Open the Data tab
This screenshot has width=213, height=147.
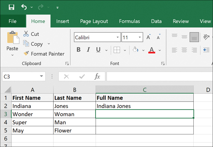pos(156,21)
